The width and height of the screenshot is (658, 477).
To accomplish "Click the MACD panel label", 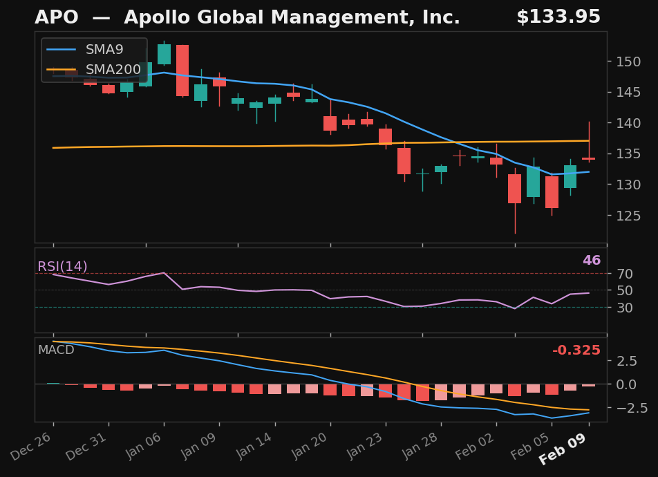I will coord(56,350).
